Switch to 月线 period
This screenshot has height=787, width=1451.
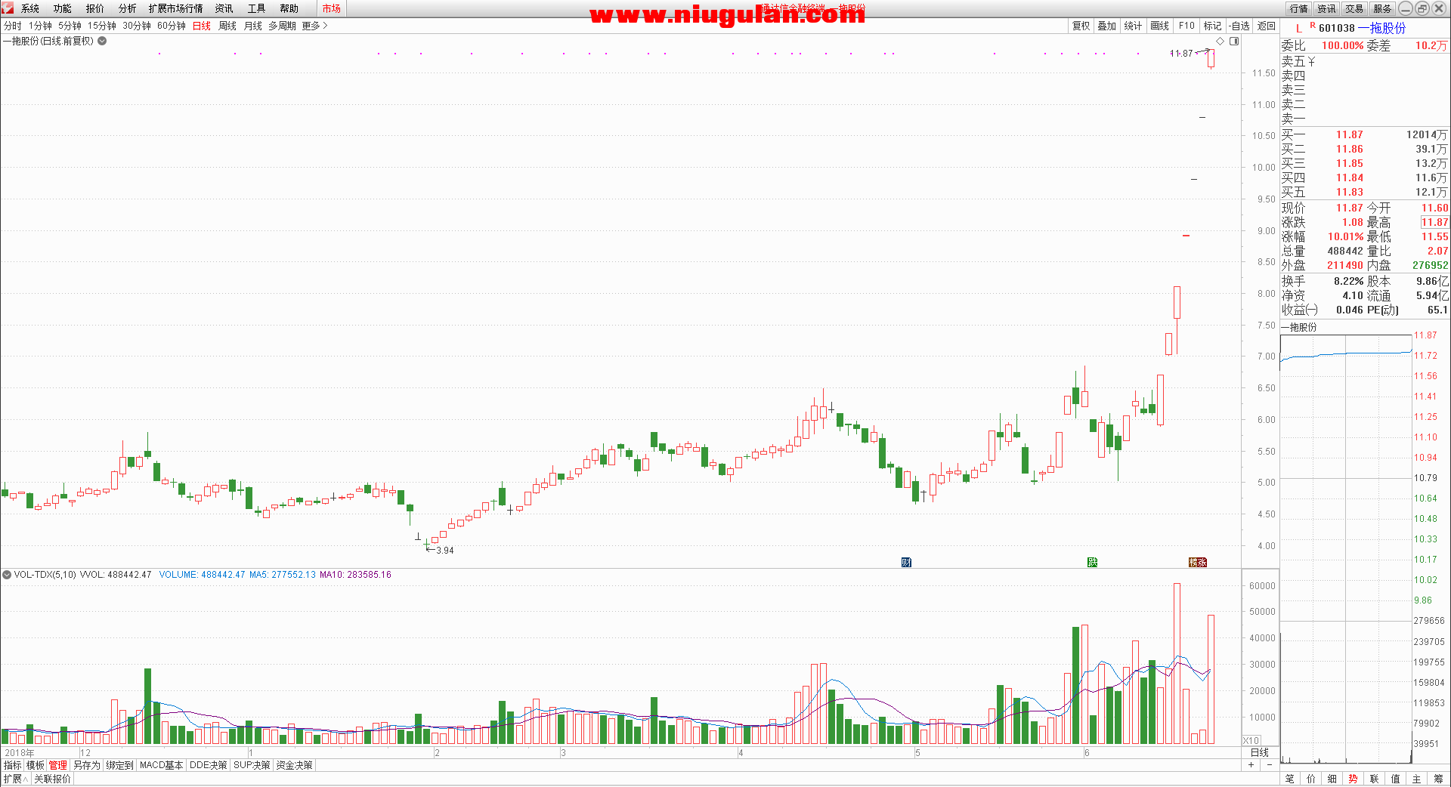coord(253,26)
